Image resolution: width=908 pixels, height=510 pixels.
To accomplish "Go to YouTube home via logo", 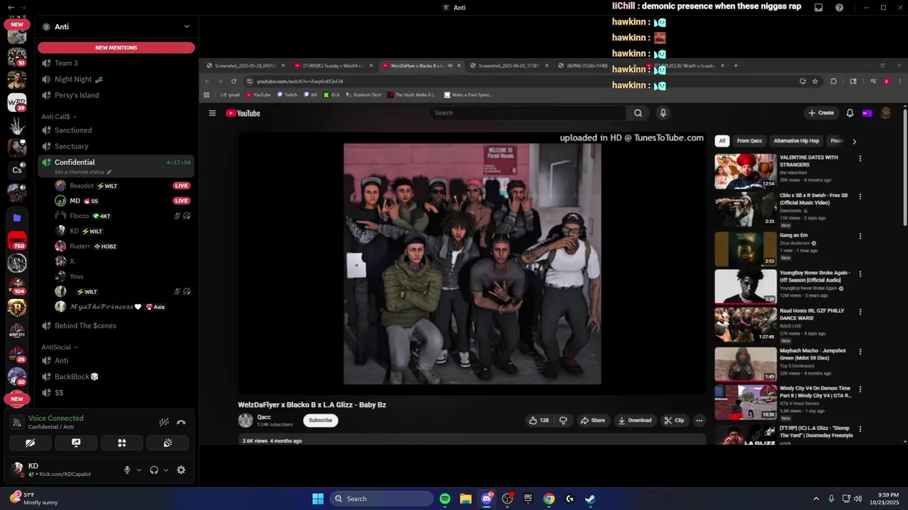I will point(243,113).
